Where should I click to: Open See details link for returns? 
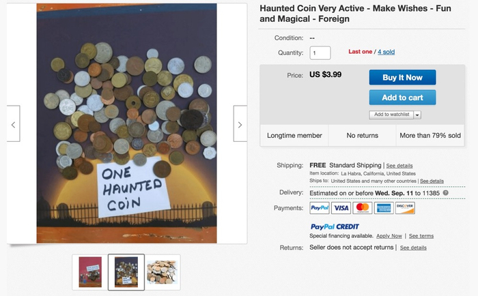point(413,248)
